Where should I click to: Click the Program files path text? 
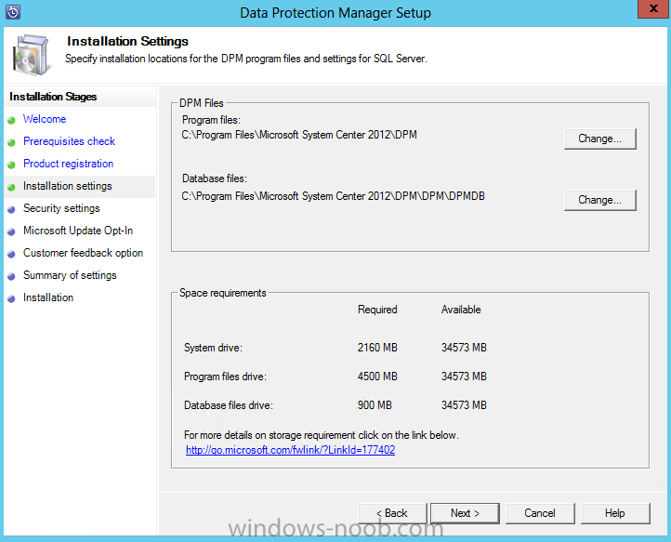(x=299, y=135)
